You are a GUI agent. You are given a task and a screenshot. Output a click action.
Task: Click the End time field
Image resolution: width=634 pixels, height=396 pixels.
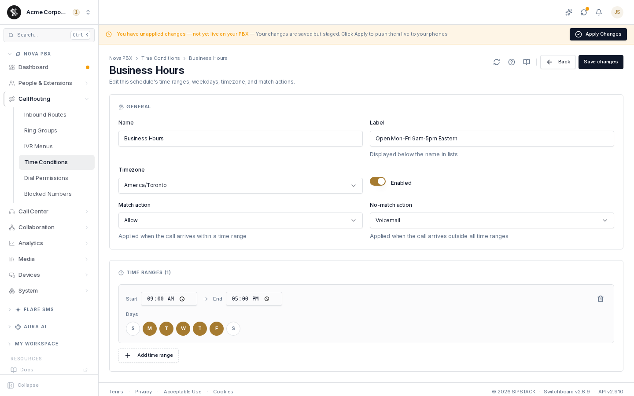254,299
